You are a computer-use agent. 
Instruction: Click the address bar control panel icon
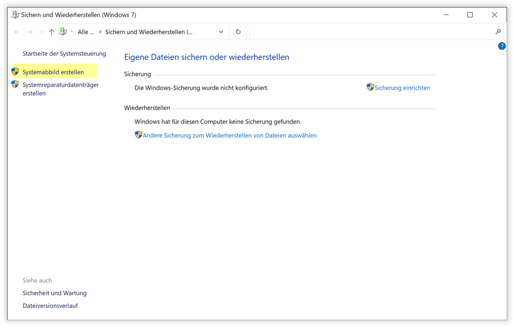(x=63, y=32)
